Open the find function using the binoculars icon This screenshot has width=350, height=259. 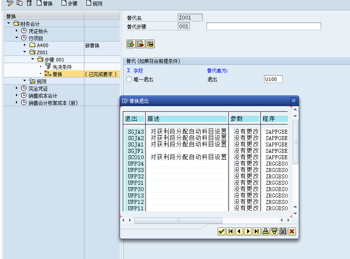tap(283, 231)
